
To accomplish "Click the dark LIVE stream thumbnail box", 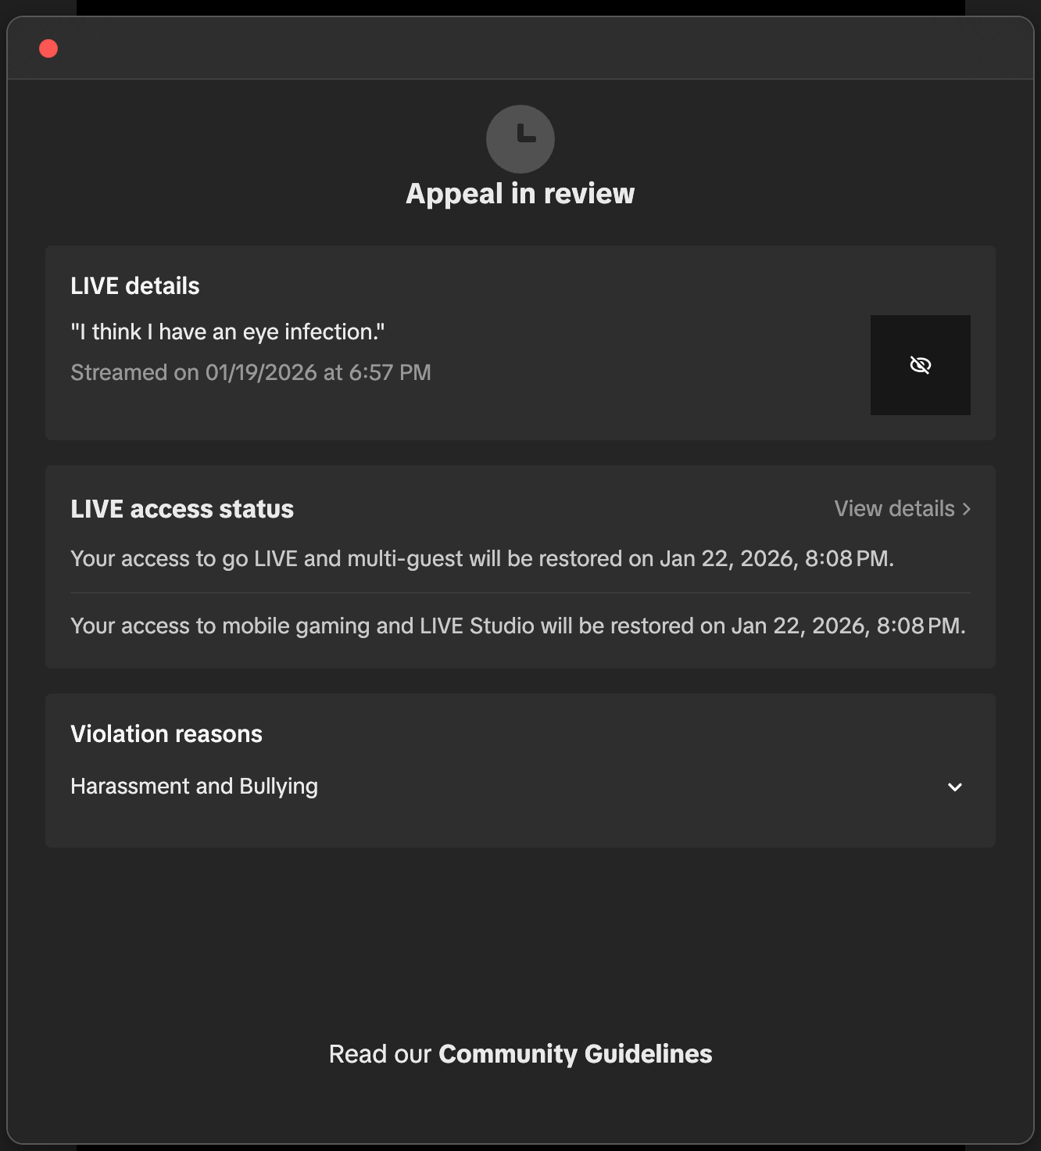I will 921,365.
